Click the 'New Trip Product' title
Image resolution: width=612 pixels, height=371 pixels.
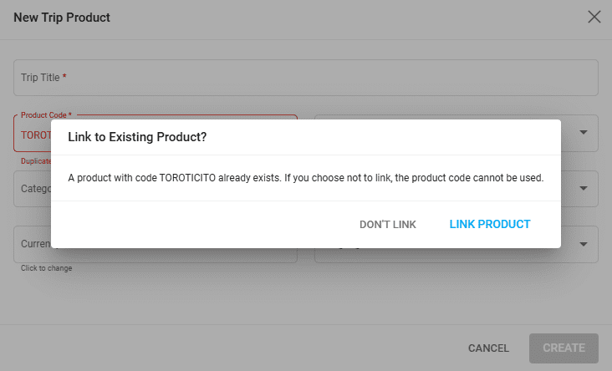pyautogui.click(x=62, y=17)
